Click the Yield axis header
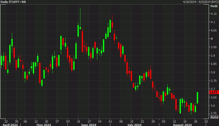The height and width of the screenshot is (126, 219). tap(213, 6)
